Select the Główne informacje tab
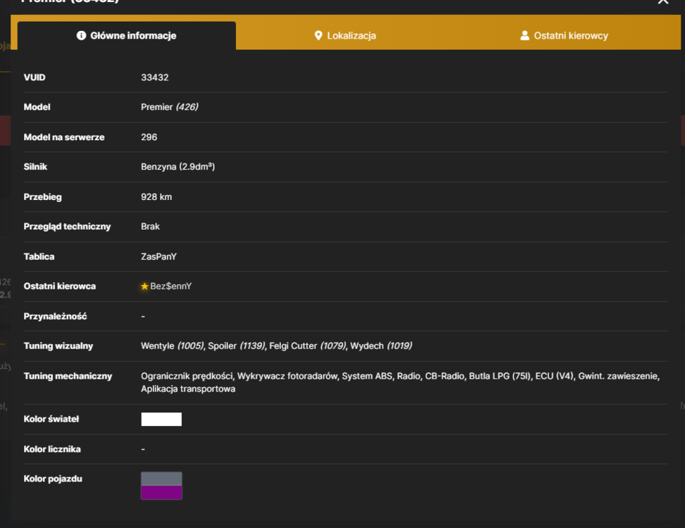Image resolution: width=685 pixels, height=528 pixels. click(x=127, y=35)
